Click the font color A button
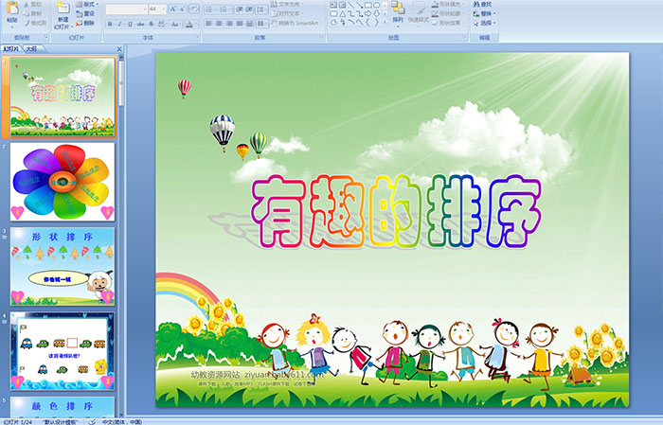The width and height of the screenshot is (663, 425). pyautogui.click(x=190, y=24)
